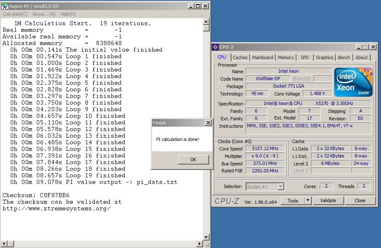Click the http://www.xtremesystems.org/ text
Screen dimensions: 381x248
57,208
